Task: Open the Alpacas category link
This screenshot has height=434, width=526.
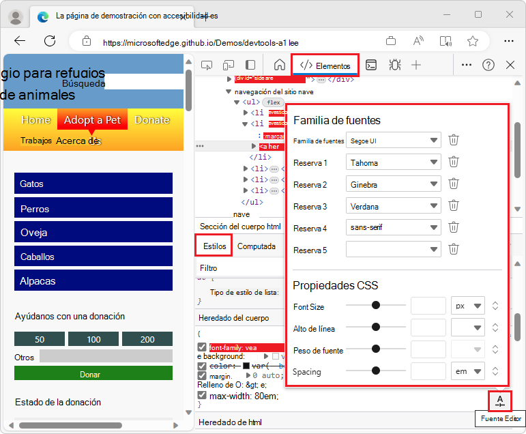Action: (93, 280)
